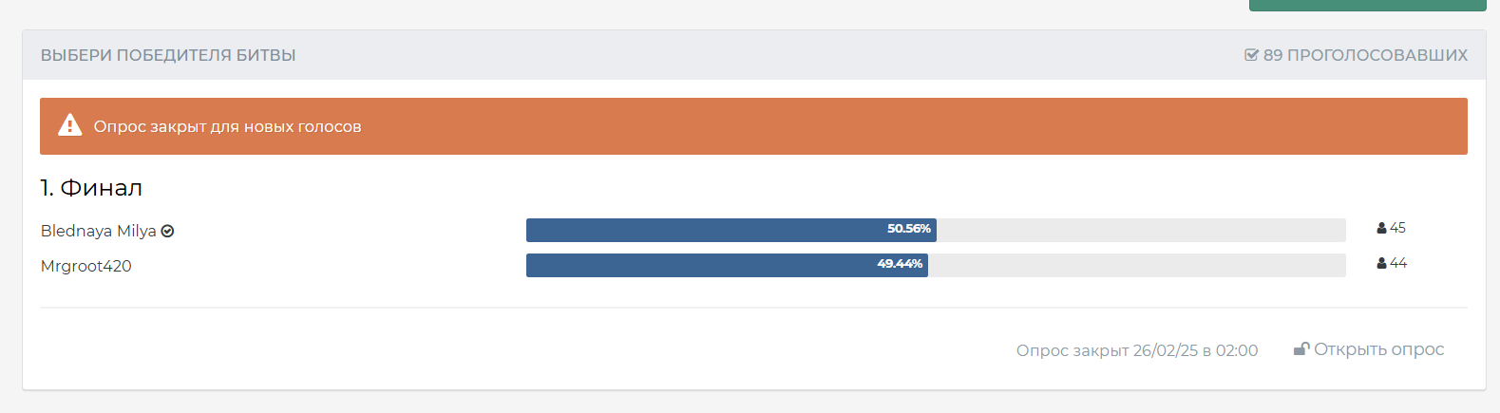Image resolution: width=1500 pixels, height=413 pixels.
Task: Open the poll via Открыть опрос link
Action: coord(1378,349)
